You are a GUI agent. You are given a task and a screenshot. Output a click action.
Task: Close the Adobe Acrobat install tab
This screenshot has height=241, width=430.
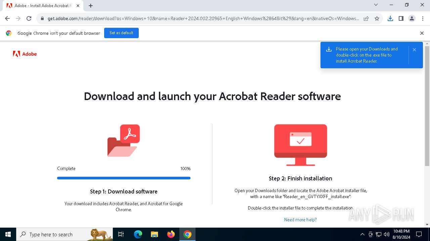coord(78,5)
